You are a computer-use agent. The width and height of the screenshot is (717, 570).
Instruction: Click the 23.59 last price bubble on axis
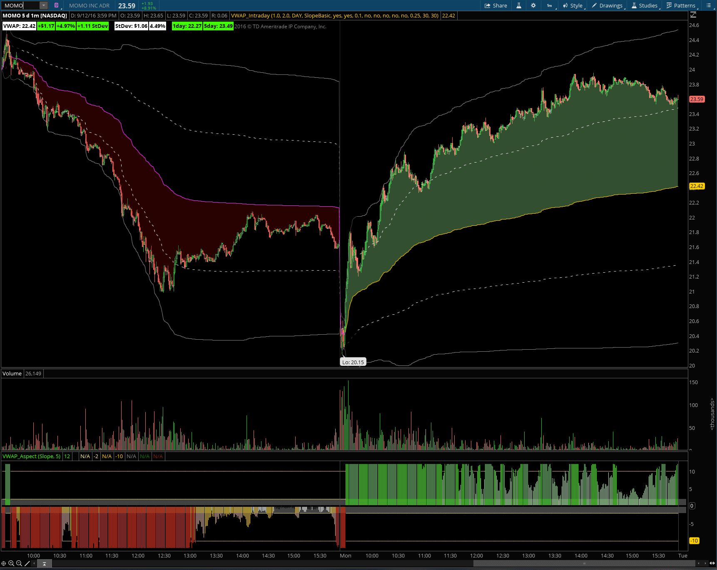pyautogui.click(x=697, y=99)
